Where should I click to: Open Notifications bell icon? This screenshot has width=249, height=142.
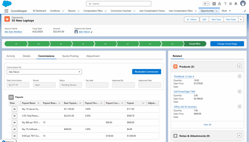pos(236,4)
